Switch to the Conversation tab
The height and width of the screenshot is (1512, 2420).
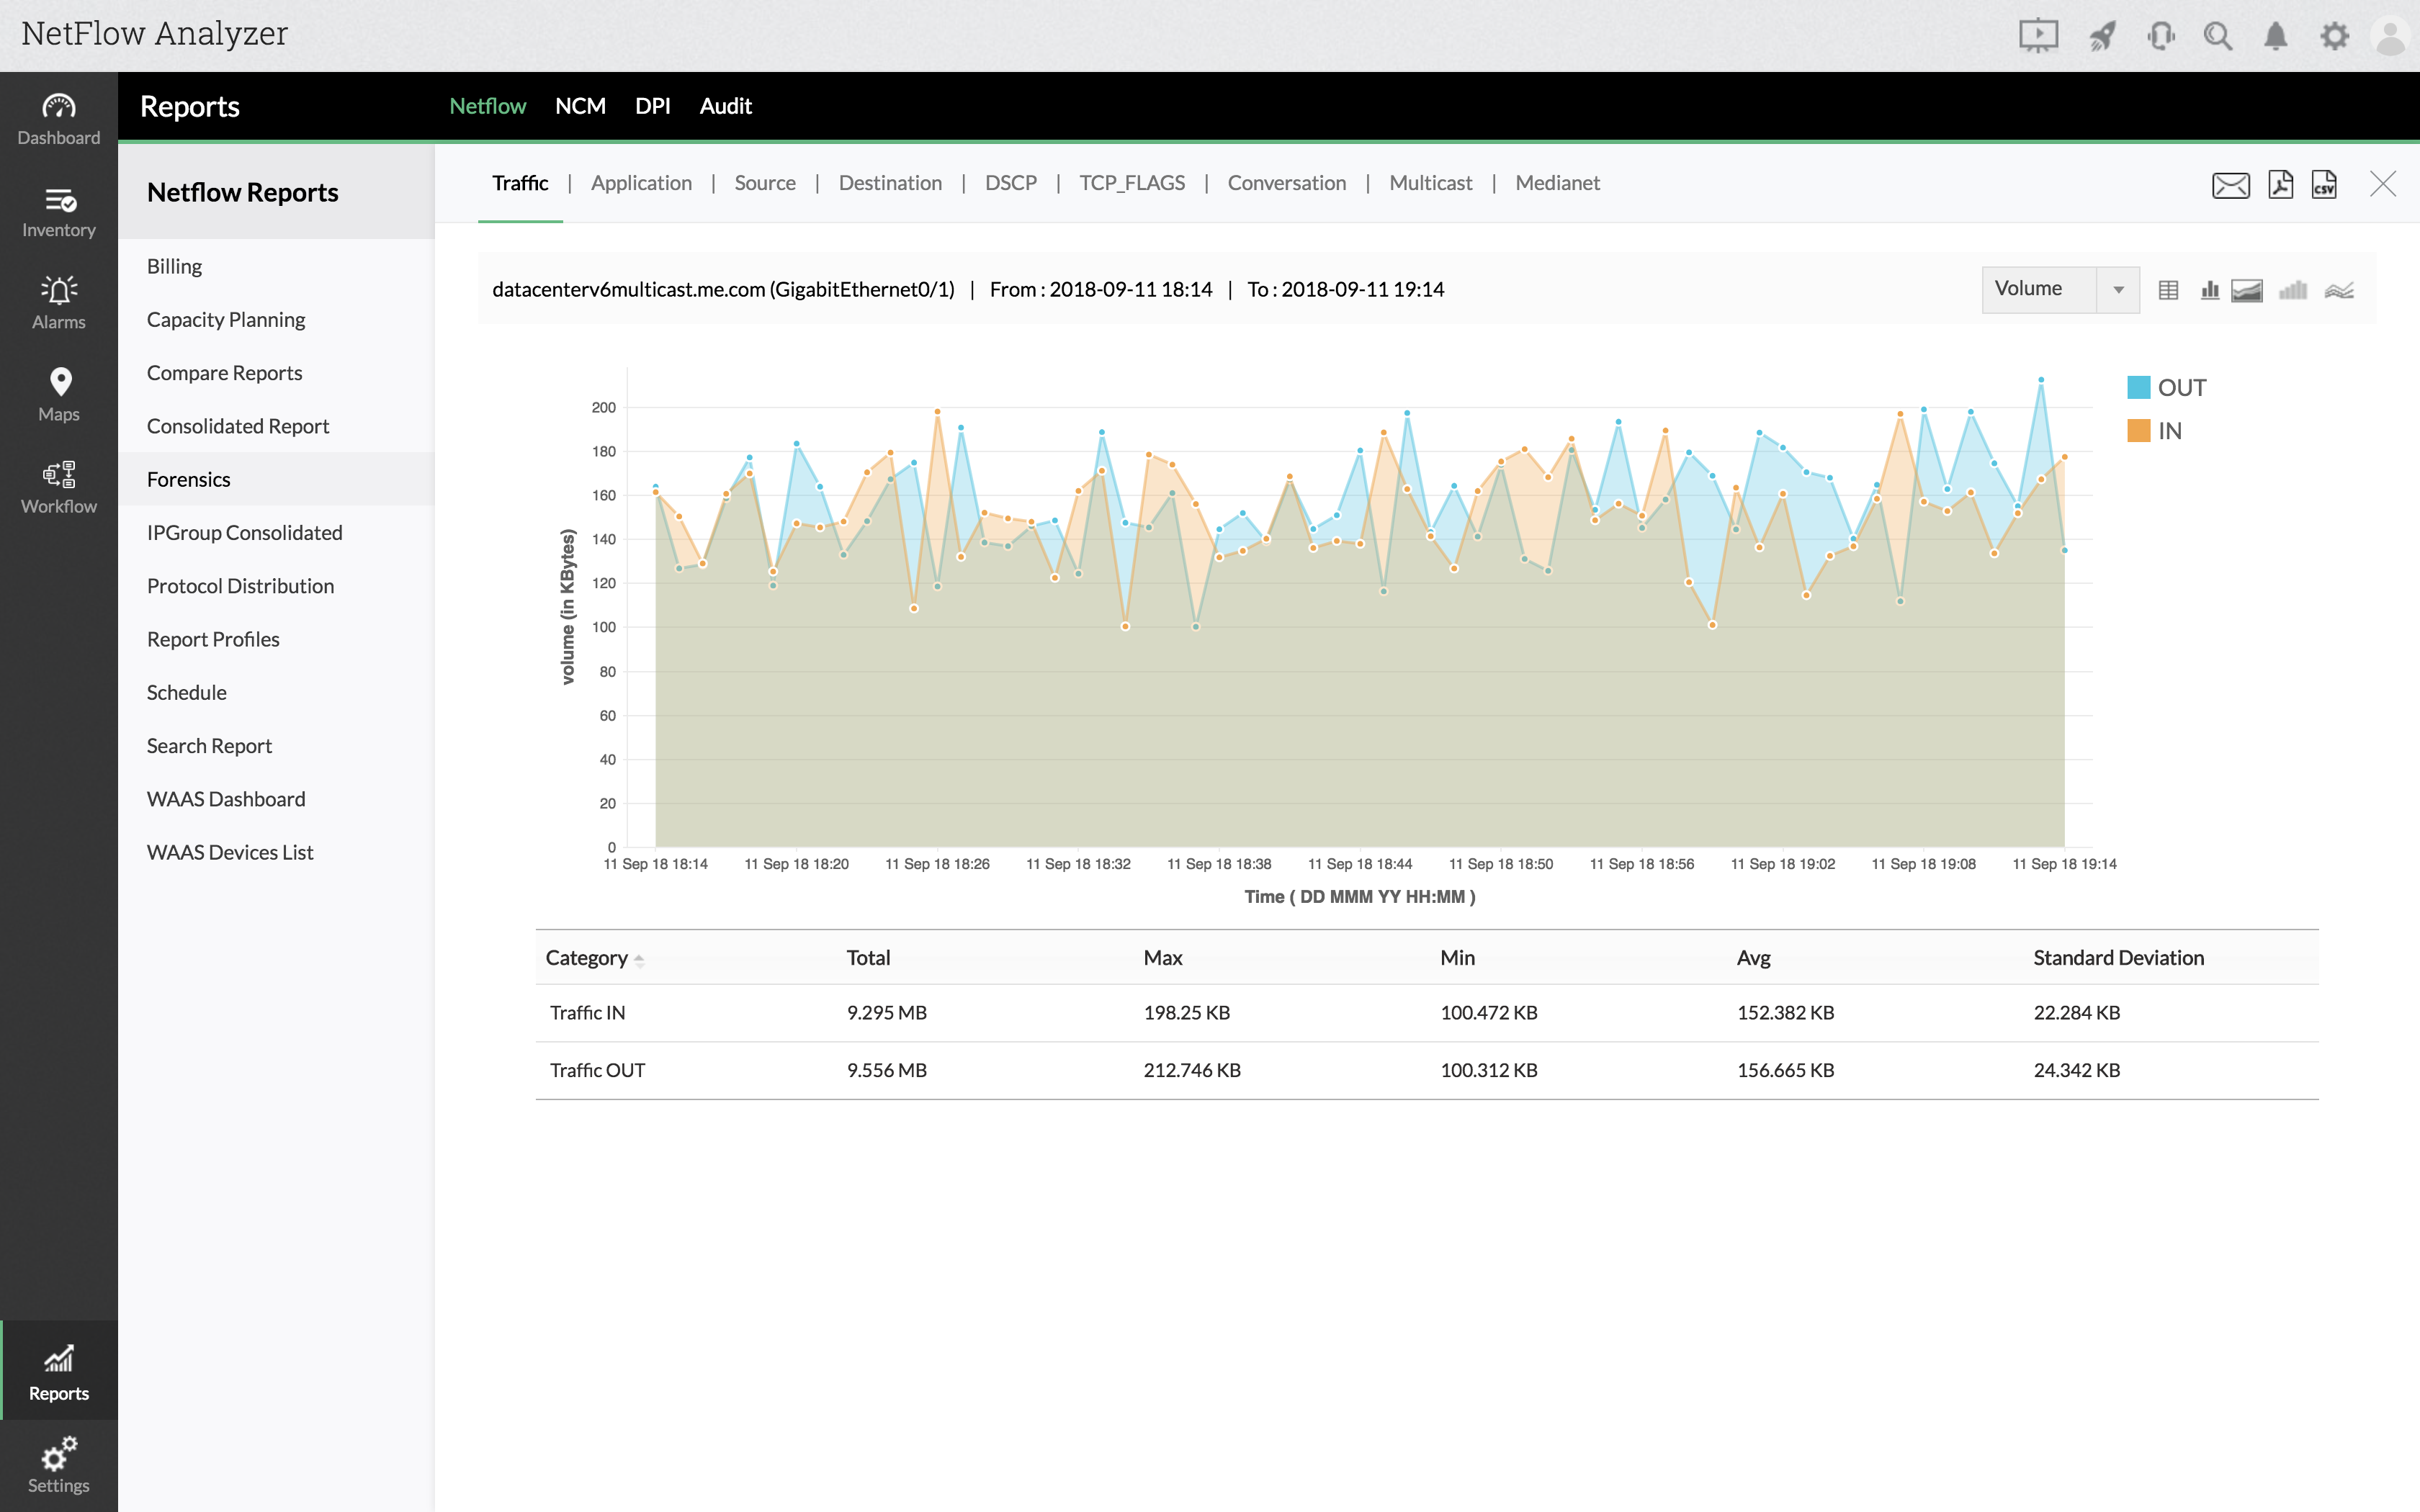pyautogui.click(x=1286, y=183)
